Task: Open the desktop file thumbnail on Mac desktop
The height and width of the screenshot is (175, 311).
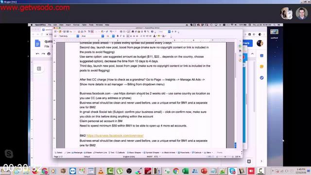Action: tap(274, 32)
